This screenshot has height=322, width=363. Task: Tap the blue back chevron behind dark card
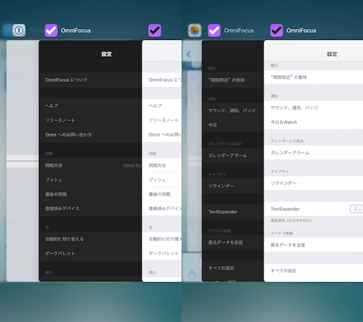click(189, 54)
